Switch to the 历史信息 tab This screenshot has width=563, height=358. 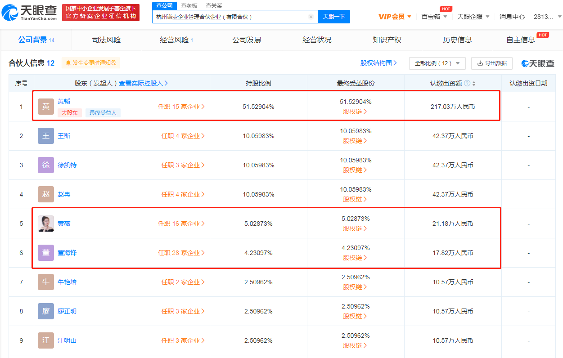point(457,40)
